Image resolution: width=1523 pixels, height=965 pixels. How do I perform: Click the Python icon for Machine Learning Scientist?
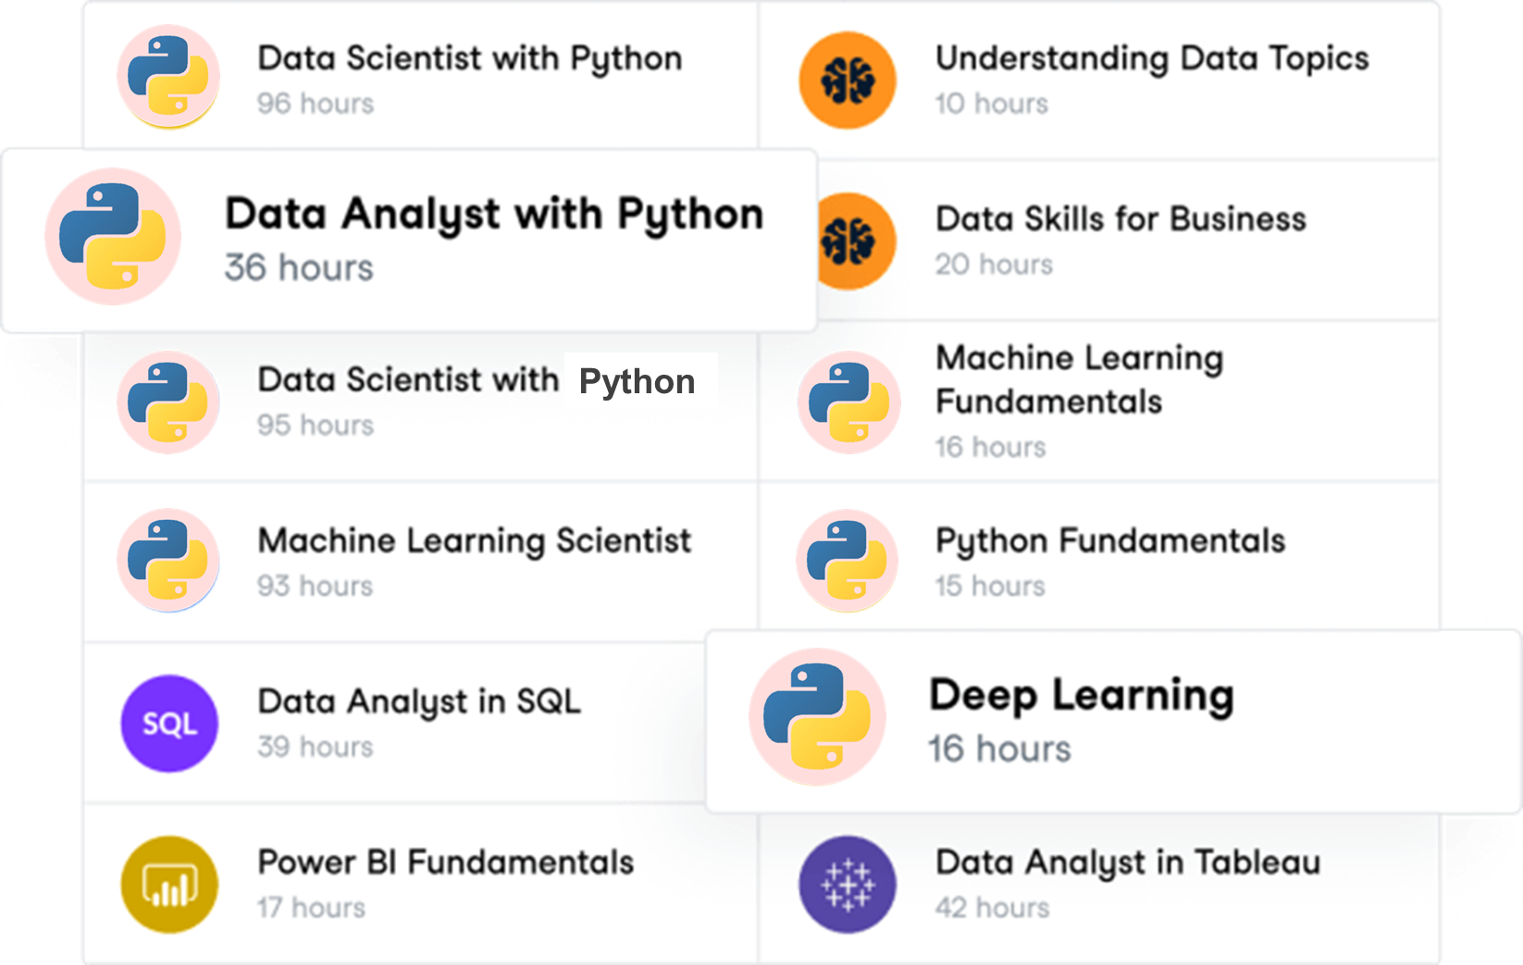[168, 561]
